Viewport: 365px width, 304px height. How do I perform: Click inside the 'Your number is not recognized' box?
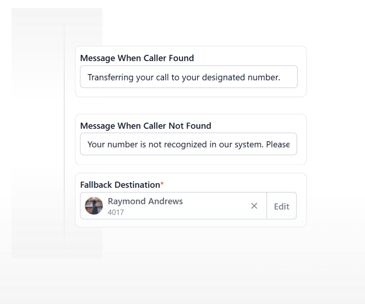[189, 144]
